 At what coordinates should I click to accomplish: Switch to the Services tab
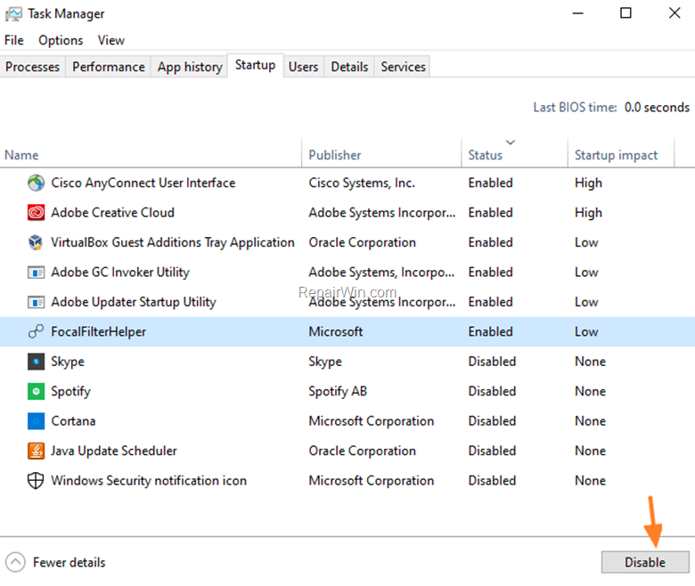point(403,67)
